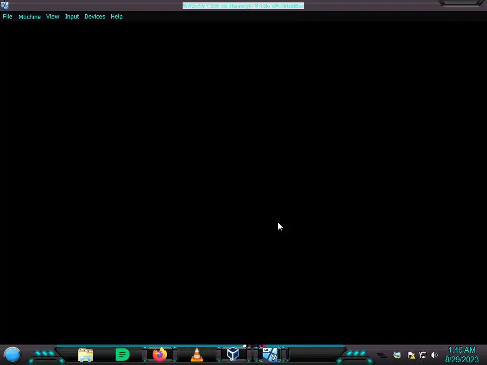The width and height of the screenshot is (487, 365).
Task: Launch VLC media player from taskbar
Action: tap(196, 355)
